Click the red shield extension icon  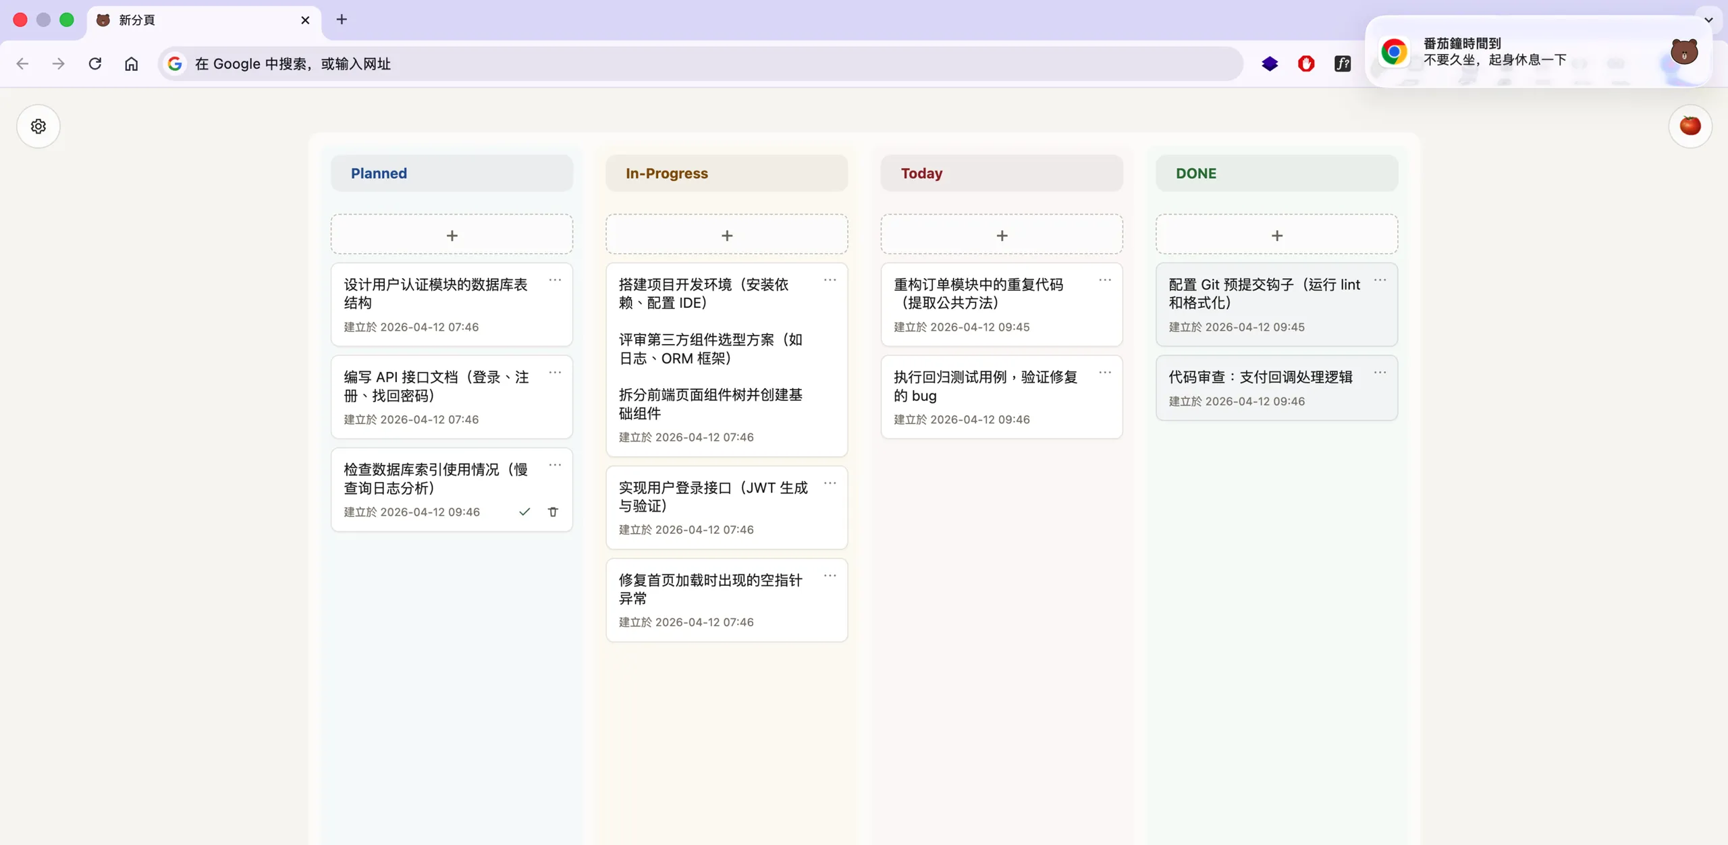[x=1306, y=63]
